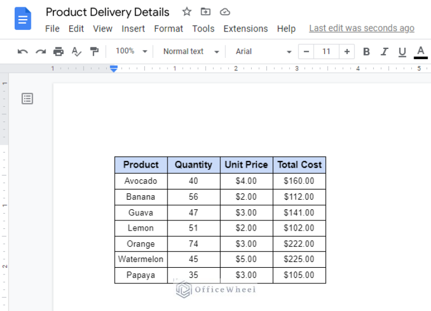Open the Insert menu
The height and width of the screenshot is (311, 431).
click(133, 29)
